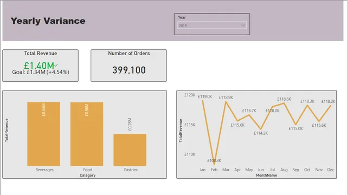Click the May month axis label
Image resolution: width=347 pixels, height=195 pixels.
(x=249, y=170)
